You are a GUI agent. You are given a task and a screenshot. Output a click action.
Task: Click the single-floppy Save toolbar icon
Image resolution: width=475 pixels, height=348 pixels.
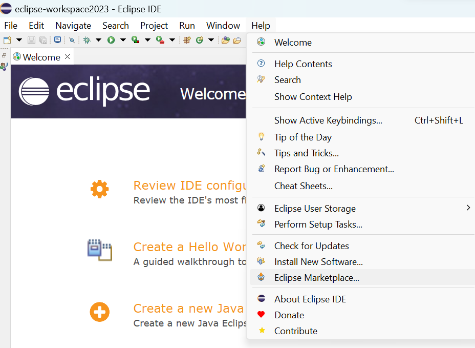point(31,40)
